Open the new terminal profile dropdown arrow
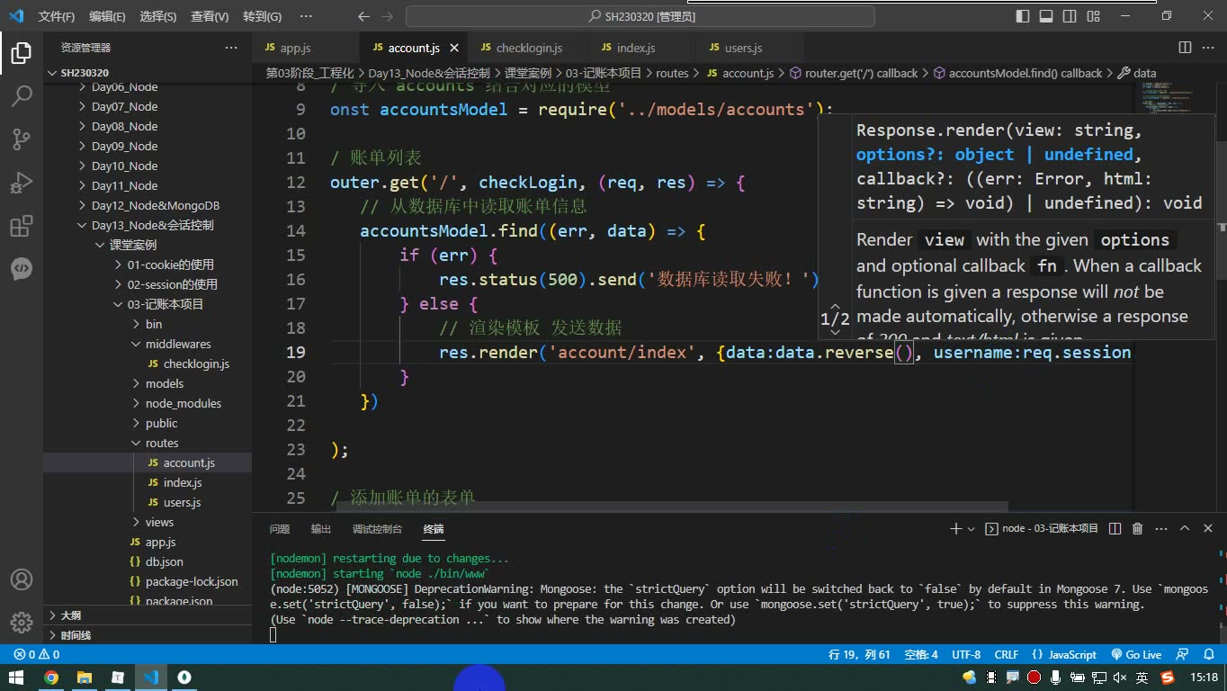 972,529
